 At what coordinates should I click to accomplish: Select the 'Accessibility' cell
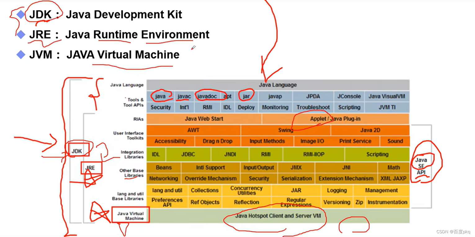pos(170,141)
